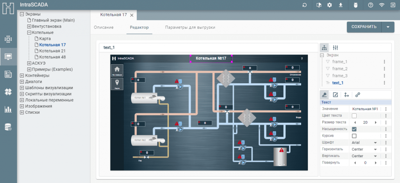Open the bar chart icon in sidebar
The height and width of the screenshot is (183, 400).
tap(8, 109)
